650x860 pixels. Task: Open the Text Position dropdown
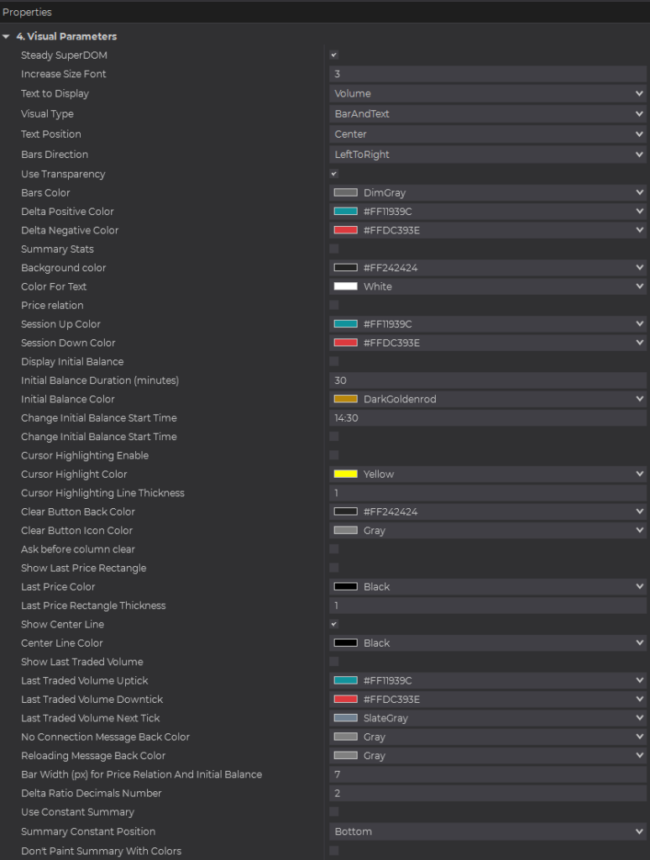coord(487,134)
